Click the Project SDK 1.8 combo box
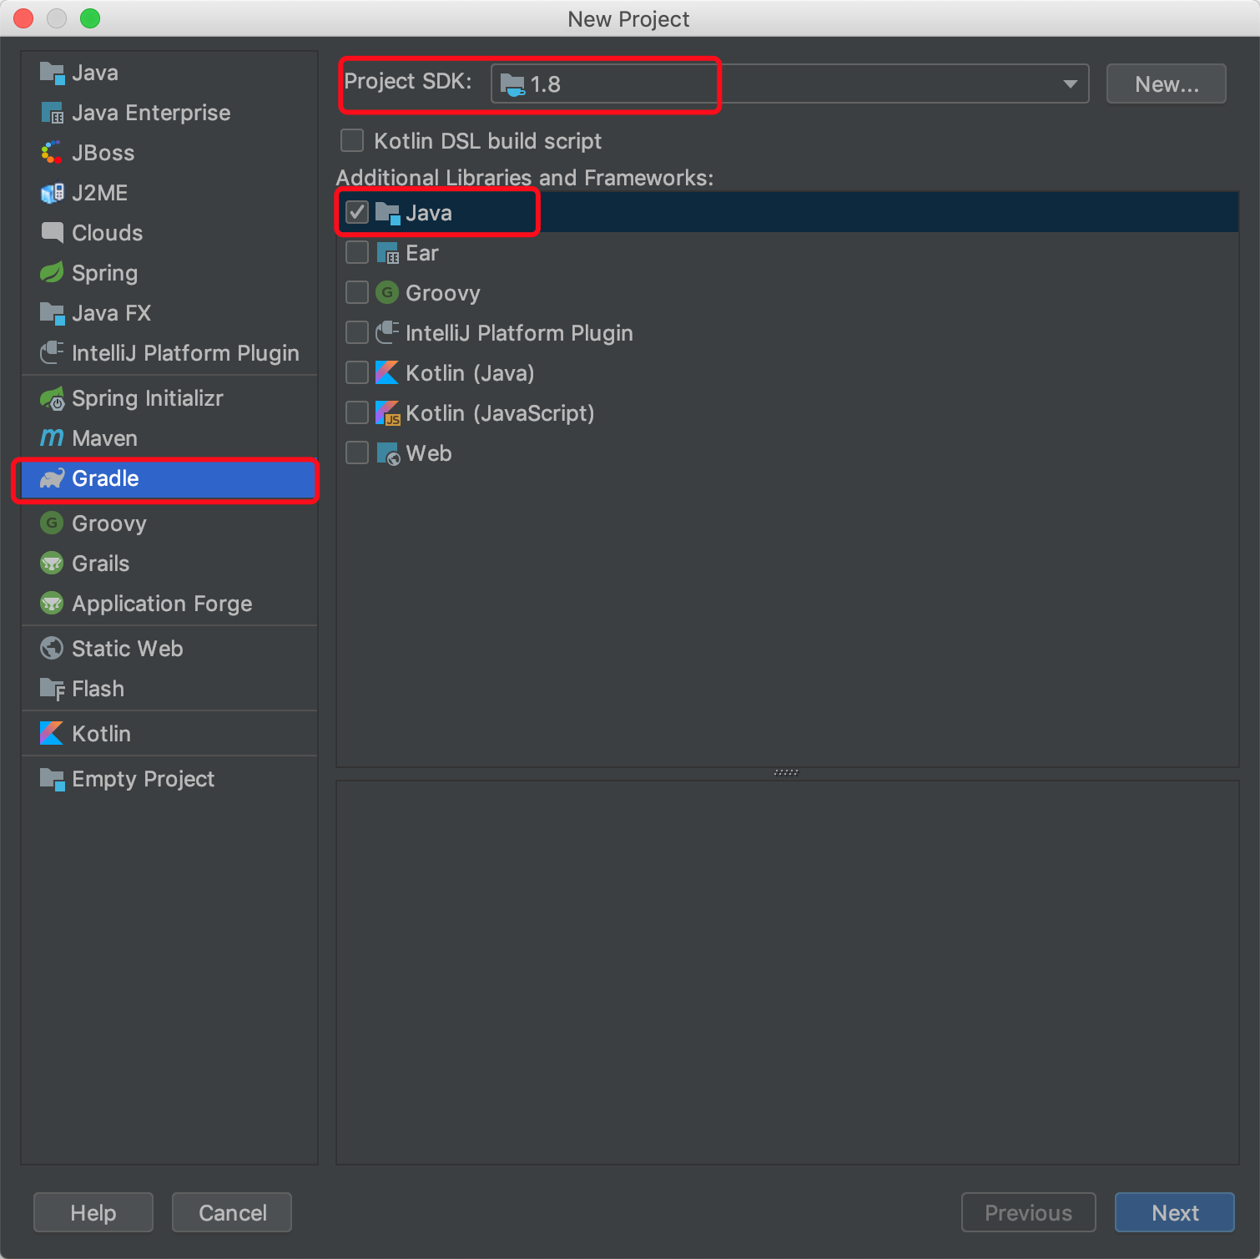 [789, 83]
